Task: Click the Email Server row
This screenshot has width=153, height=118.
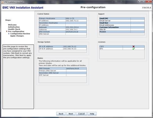Action: [x=122, y=21]
